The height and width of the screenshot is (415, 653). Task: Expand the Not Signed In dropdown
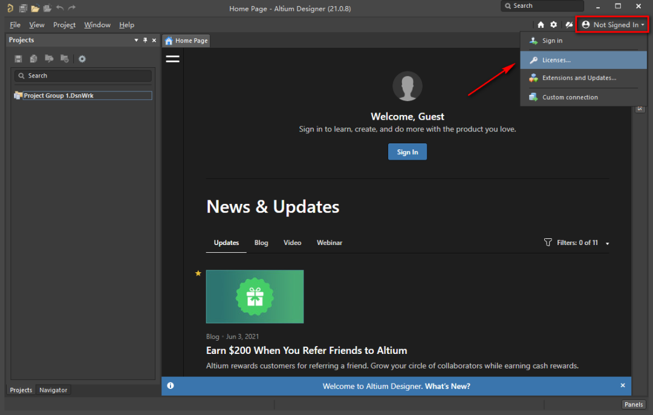click(x=613, y=25)
